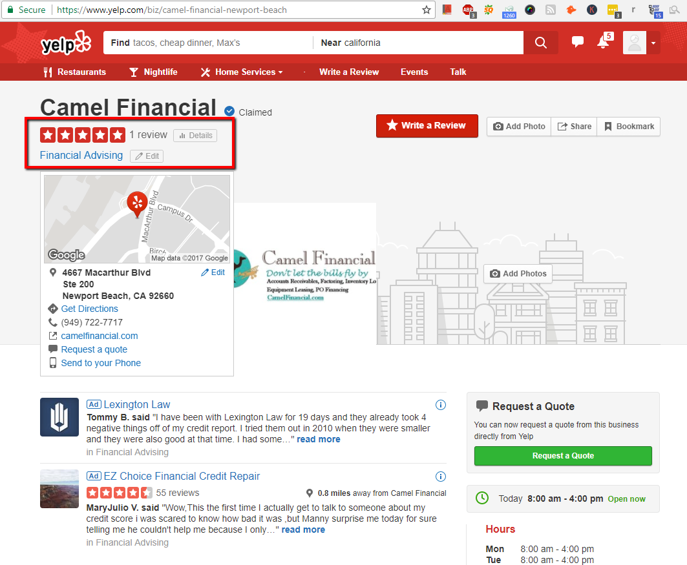Image resolution: width=687 pixels, height=565 pixels.
Task: Read more of MaryJulio V. review
Action: pos(303,530)
